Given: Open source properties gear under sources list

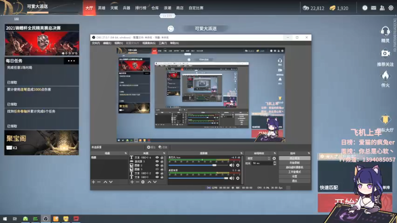Looking at the screenshot, I should click(x=143, y=182).
